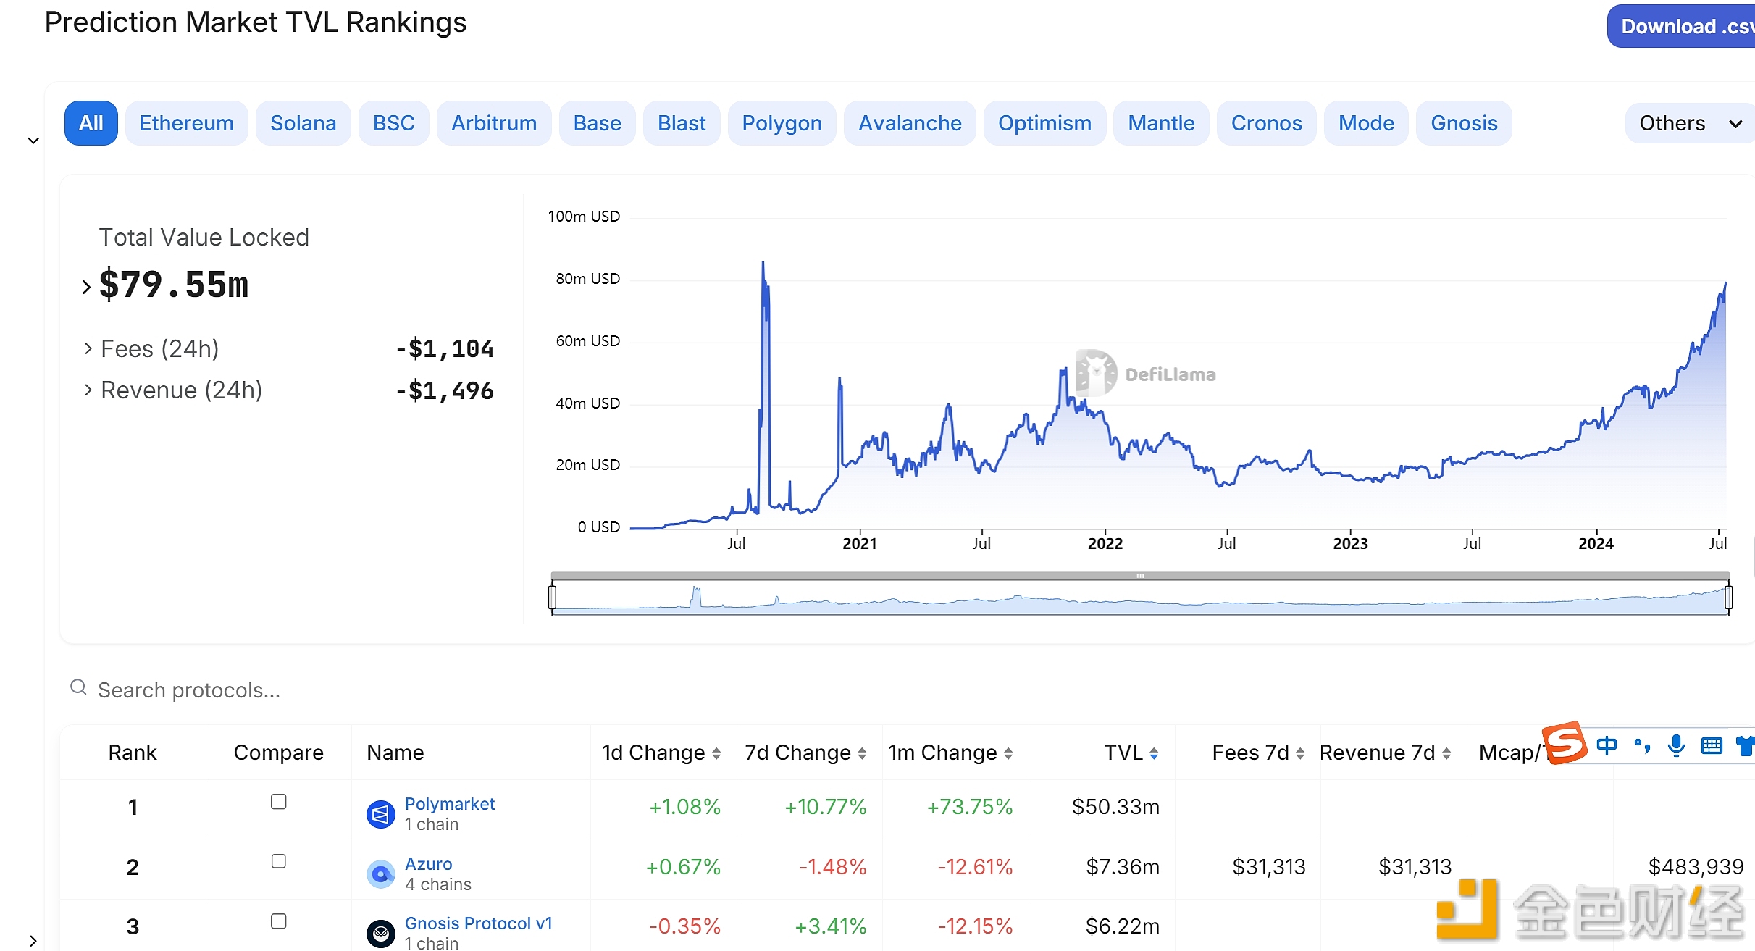
Task: Click the input method microphone icon
Action: tap(1676, 745)
